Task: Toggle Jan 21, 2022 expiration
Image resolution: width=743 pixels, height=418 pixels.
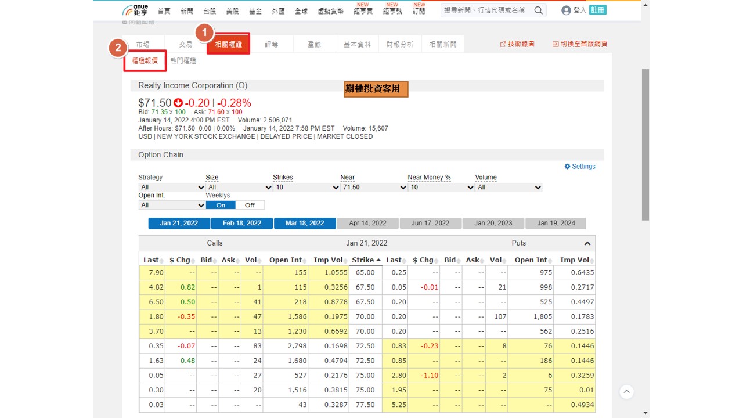Action: pyautogui.click(x=179, y=224)
